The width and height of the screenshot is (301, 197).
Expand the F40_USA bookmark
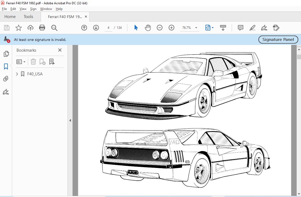tap(17, 74)
